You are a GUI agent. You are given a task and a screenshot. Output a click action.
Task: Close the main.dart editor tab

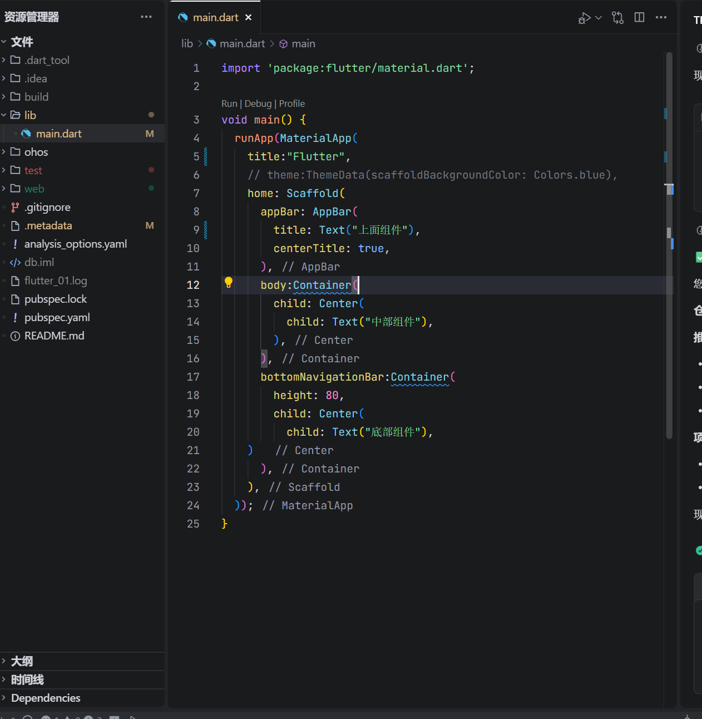(x=248, y=17)
